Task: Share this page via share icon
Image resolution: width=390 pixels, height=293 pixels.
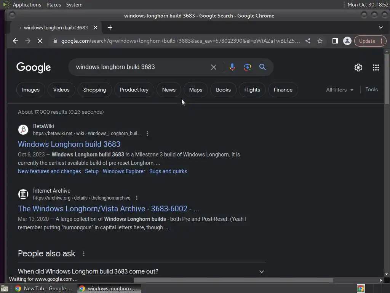Action: coord(308,41)
